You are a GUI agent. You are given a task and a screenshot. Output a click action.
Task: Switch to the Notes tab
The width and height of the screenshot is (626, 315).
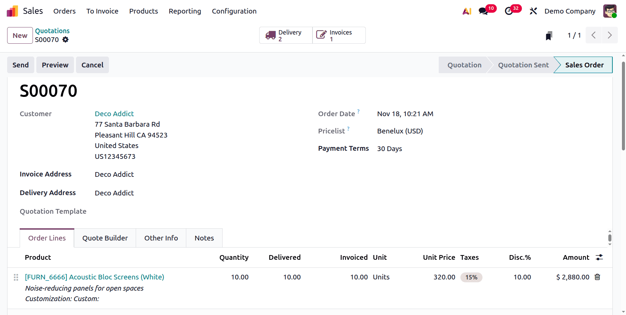pyautogui.click(x=204, y=238)
